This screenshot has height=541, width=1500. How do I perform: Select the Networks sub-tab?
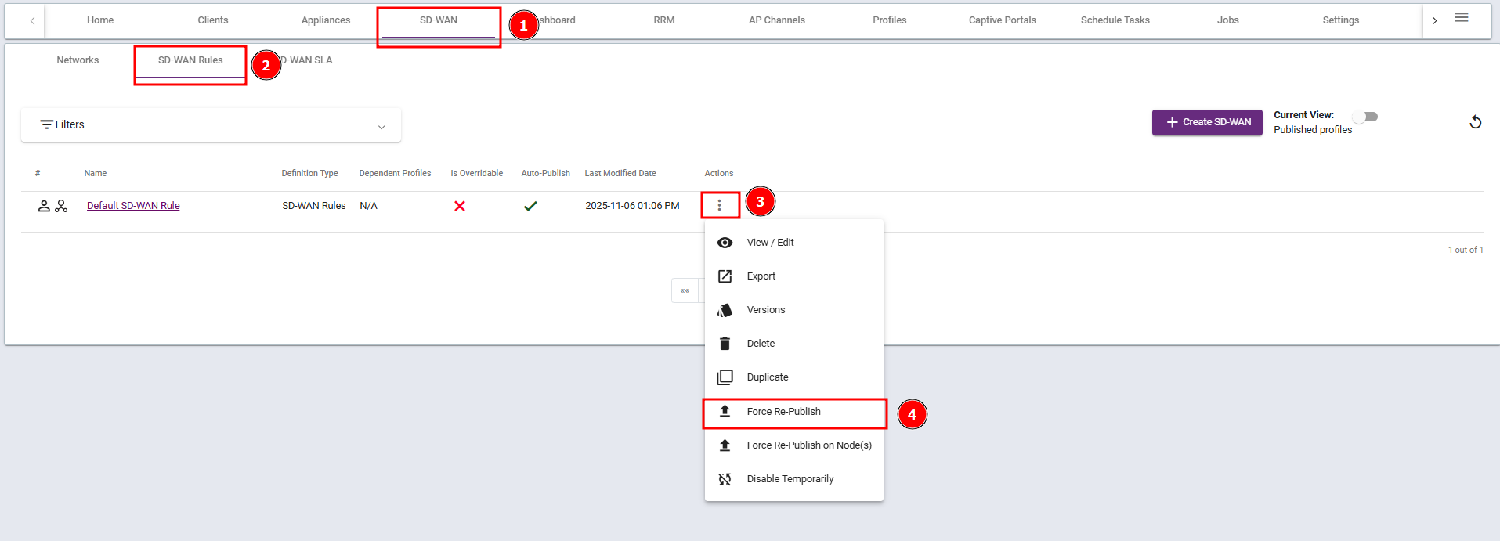78,60
